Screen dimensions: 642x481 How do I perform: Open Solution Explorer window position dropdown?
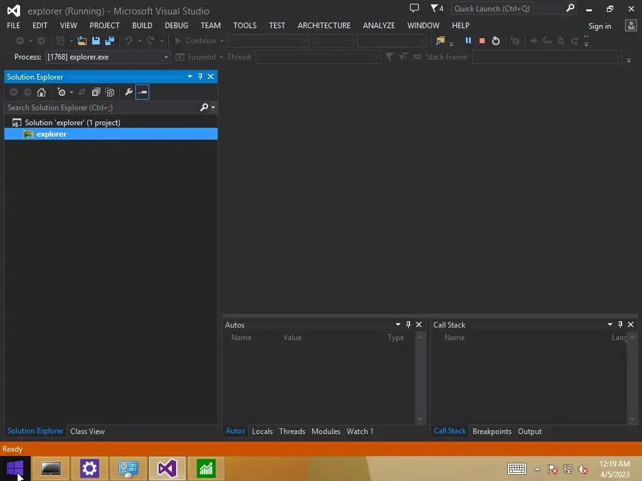(x=190, y=76)
